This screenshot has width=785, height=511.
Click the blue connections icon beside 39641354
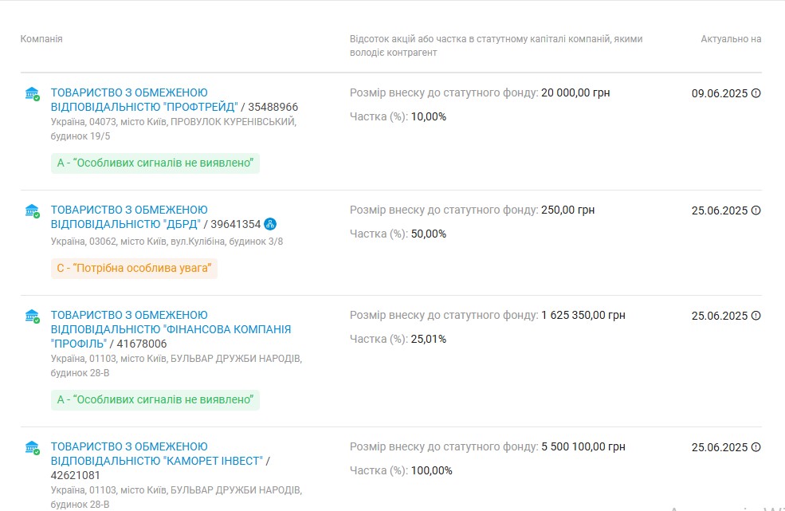[271, 224]
